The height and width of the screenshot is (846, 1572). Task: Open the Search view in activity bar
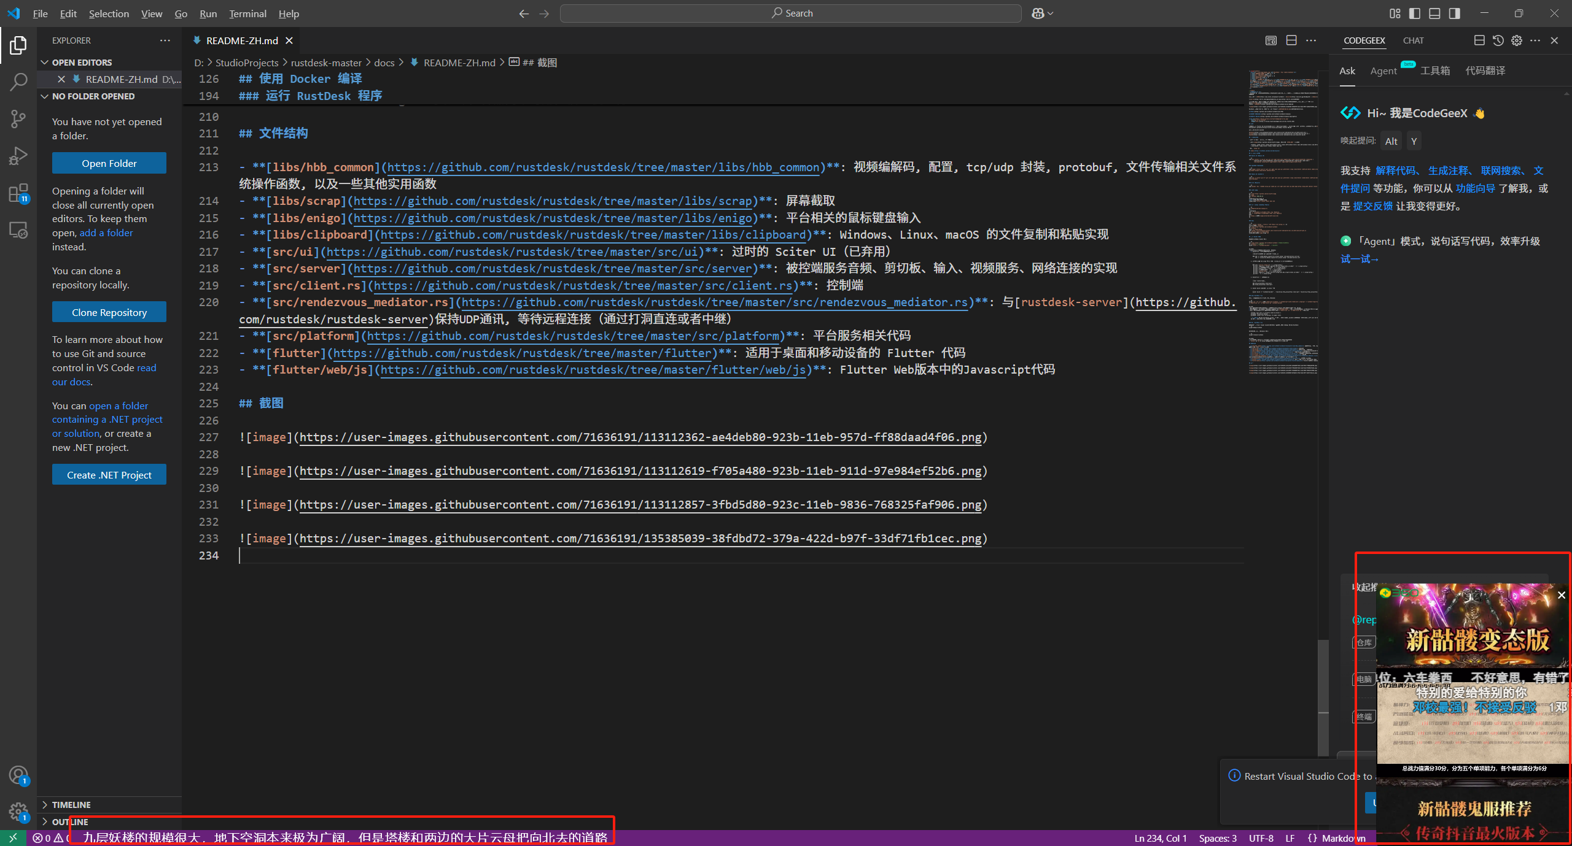(x=18, y=82)
